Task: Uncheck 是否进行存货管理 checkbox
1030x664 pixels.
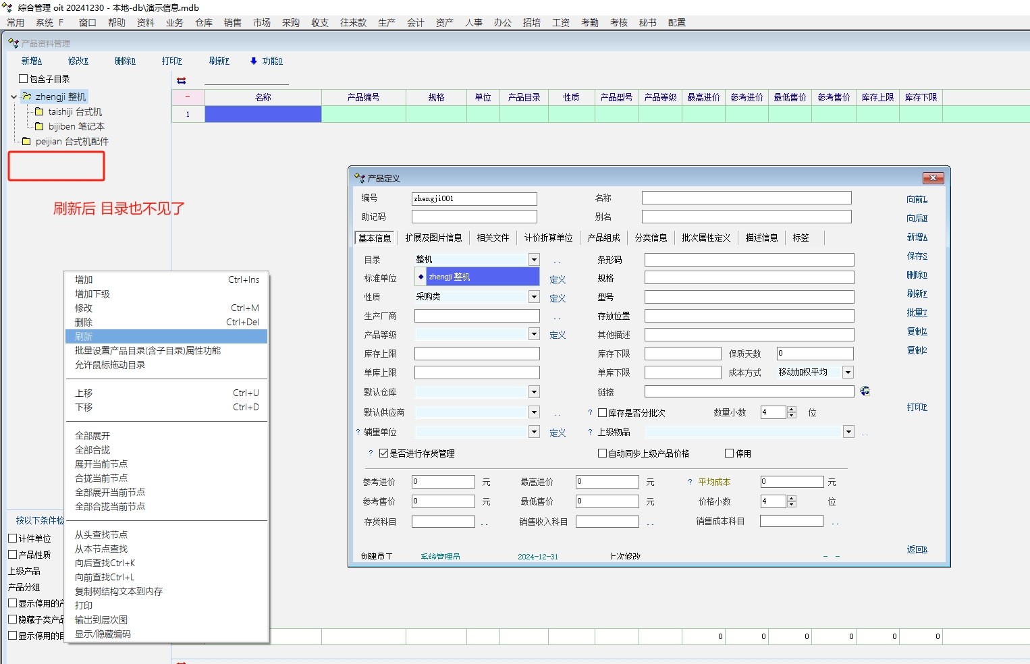Action: pyautogui.click(x=383, y=453)
